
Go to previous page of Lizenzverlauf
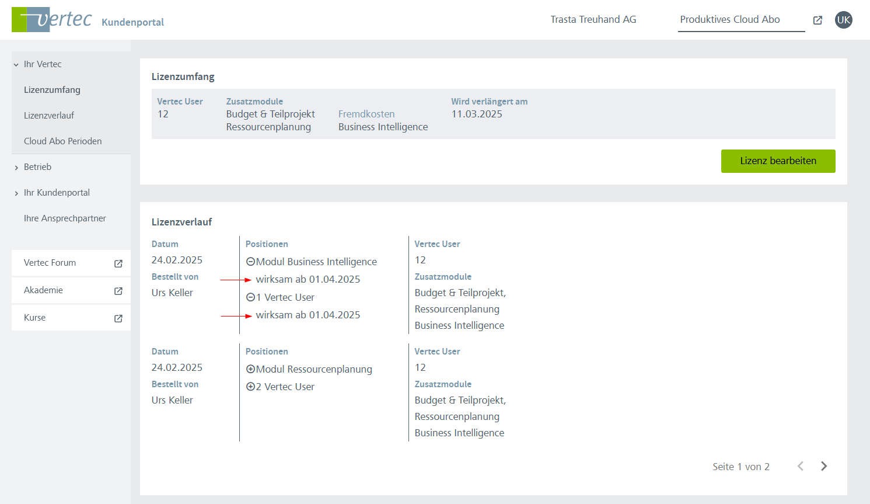pos(801,466)
